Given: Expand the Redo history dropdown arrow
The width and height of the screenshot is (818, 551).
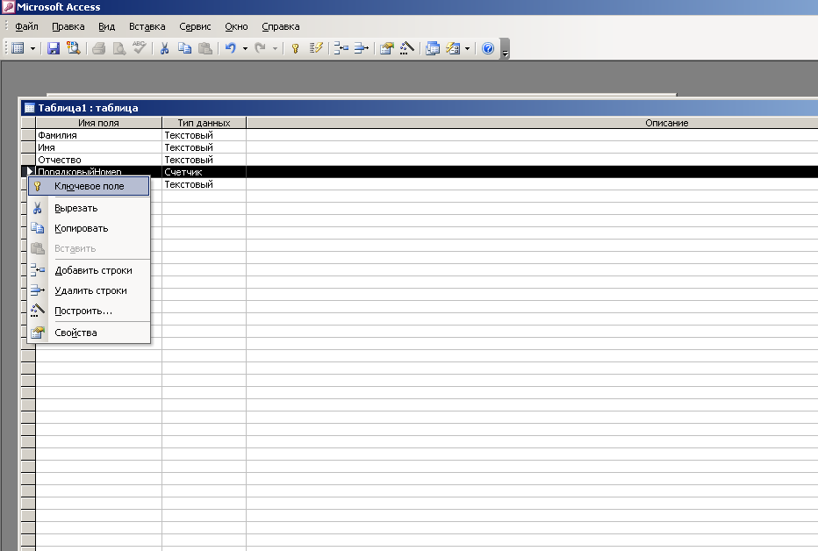Looking at the screenshot, I should pyautogui.click(x=275, y=48).
